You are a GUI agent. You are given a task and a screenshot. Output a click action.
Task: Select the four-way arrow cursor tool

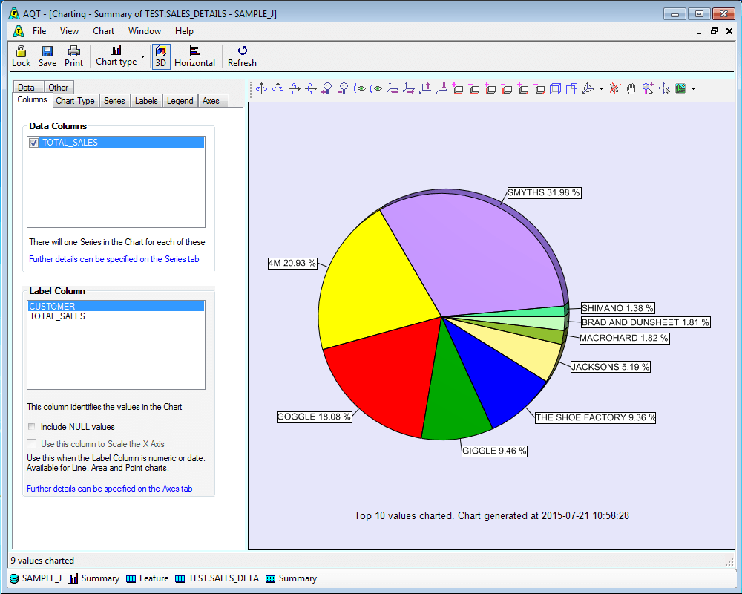pos(664,88)
